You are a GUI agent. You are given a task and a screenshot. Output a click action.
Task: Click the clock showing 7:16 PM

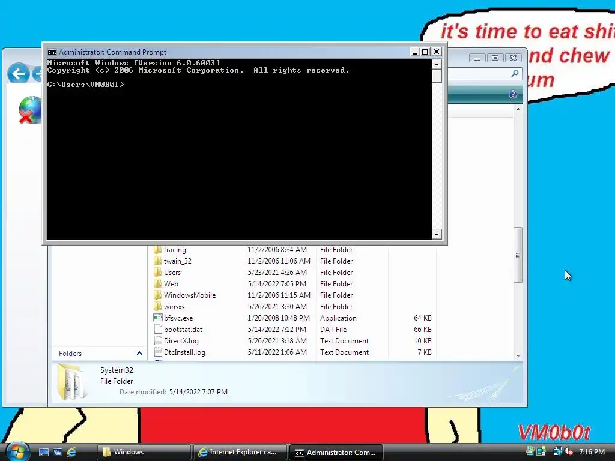point(592,452)
